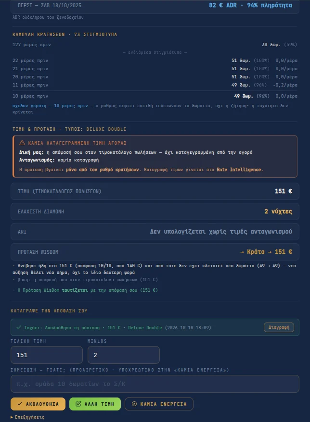The width and height of the screenshot is (310, 422).
Task: Click '82 € ADR · 94% πληρότητα' value
Action: 250,5
